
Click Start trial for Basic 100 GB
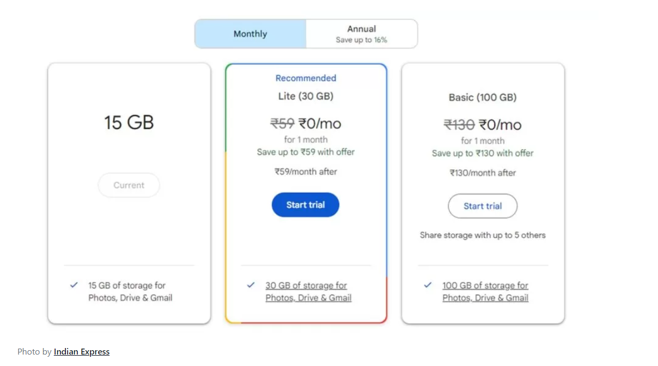[483, 206]
